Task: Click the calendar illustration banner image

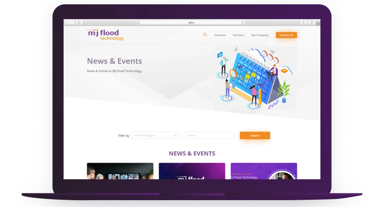Action: pyautogui.click(x=255, y=78)
